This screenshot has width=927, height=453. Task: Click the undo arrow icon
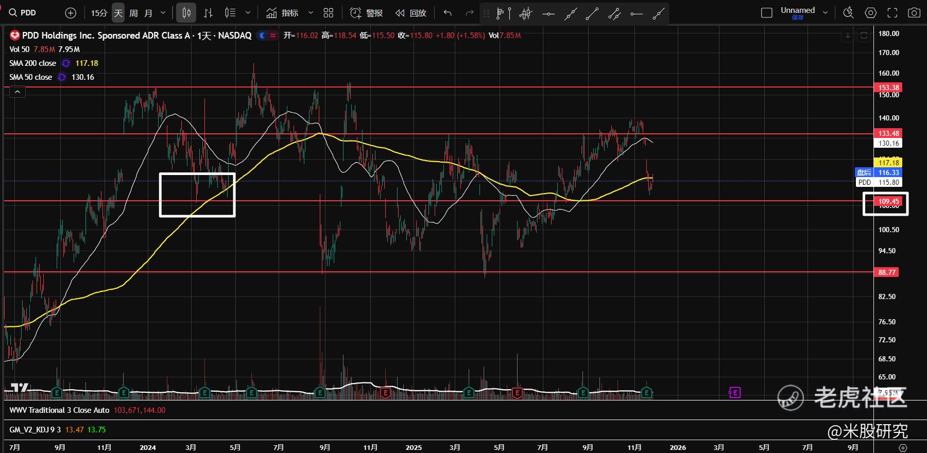pos(448,13)
